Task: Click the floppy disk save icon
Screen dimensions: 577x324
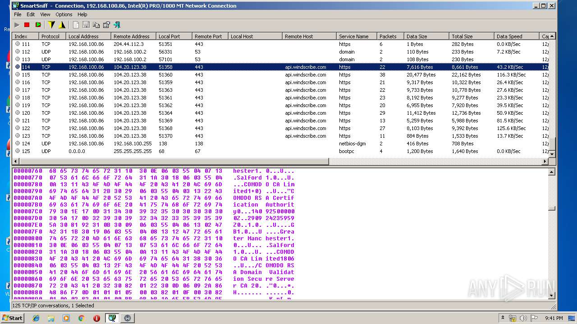Action: [86, 25]
